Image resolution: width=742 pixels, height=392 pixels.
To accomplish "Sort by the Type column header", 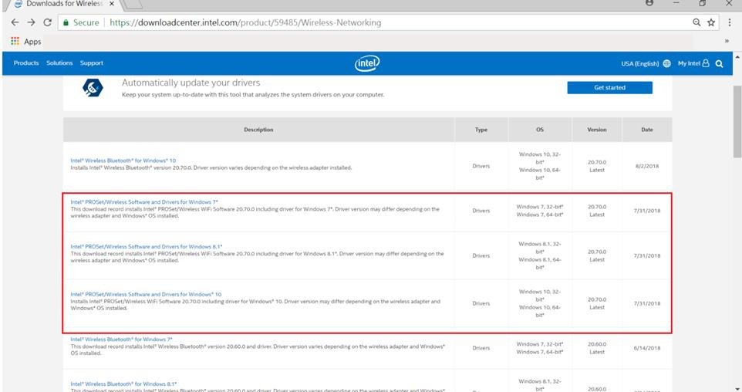I will click(481, 129).
